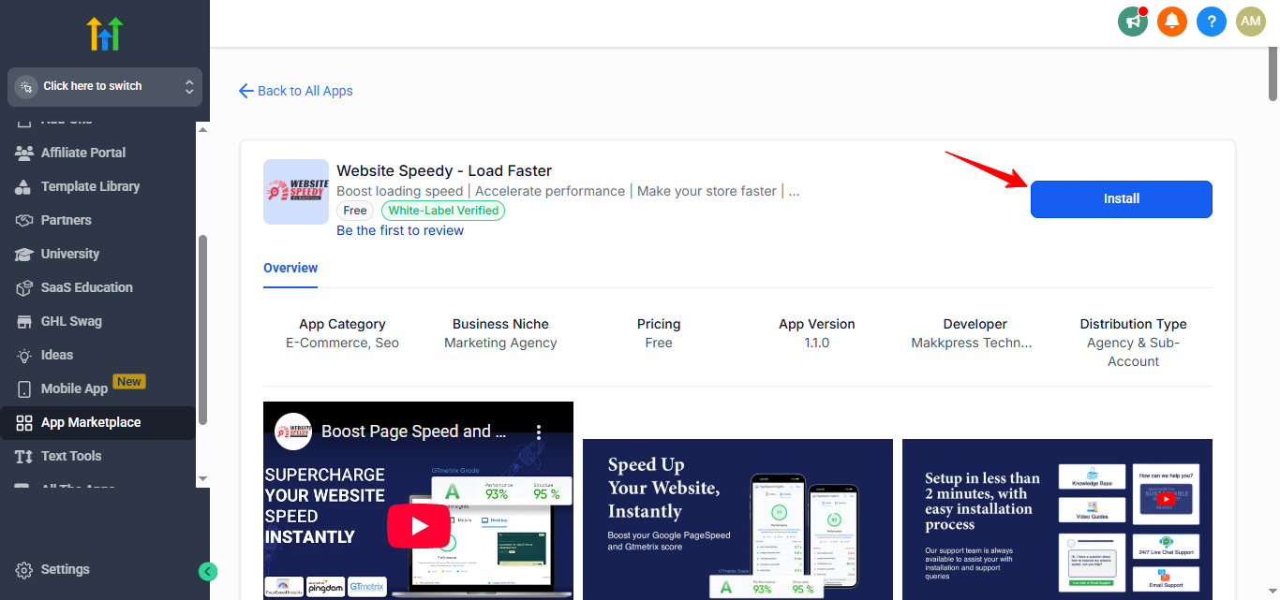Click the GHL Swag store icon

(x=24, y=321)
